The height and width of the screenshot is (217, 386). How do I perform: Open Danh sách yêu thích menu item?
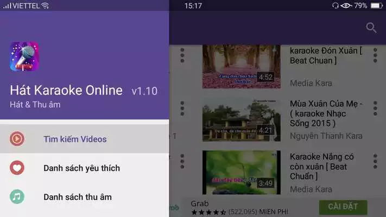pyautogui.click(x=85, y=168)
